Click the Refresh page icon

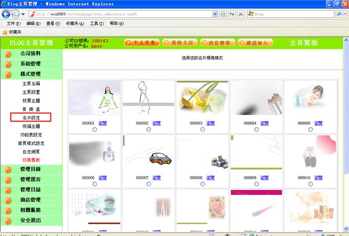click(x=232, y=14)
